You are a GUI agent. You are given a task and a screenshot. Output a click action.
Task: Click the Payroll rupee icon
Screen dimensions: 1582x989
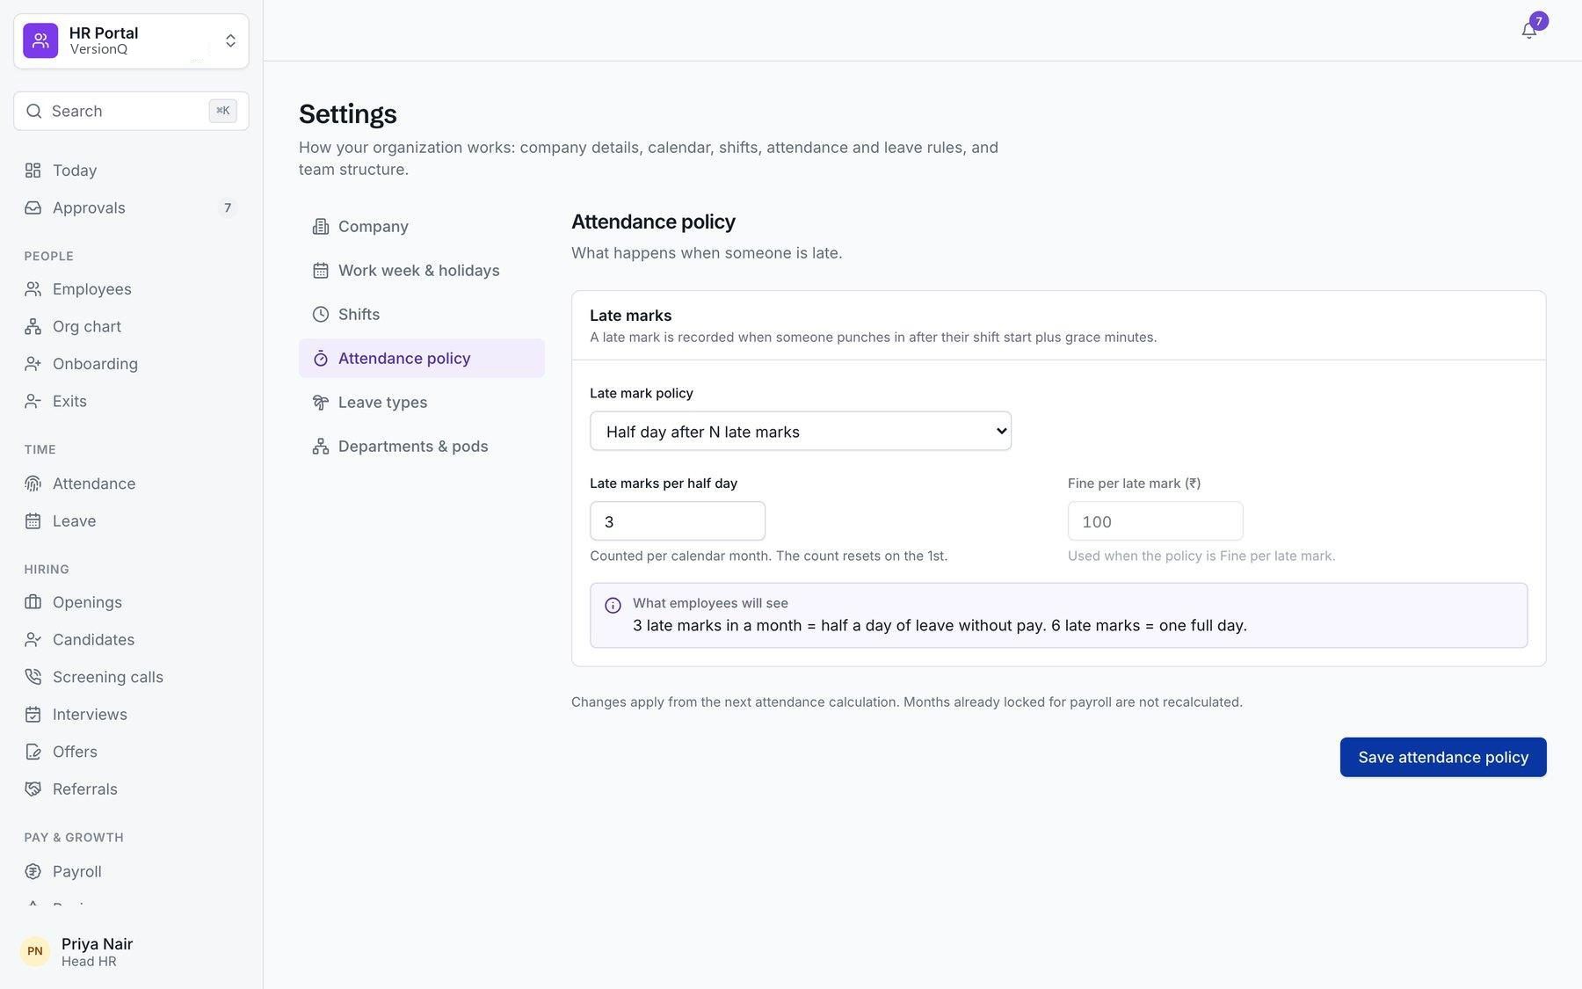pyautogui.click(x=33, y=871)
